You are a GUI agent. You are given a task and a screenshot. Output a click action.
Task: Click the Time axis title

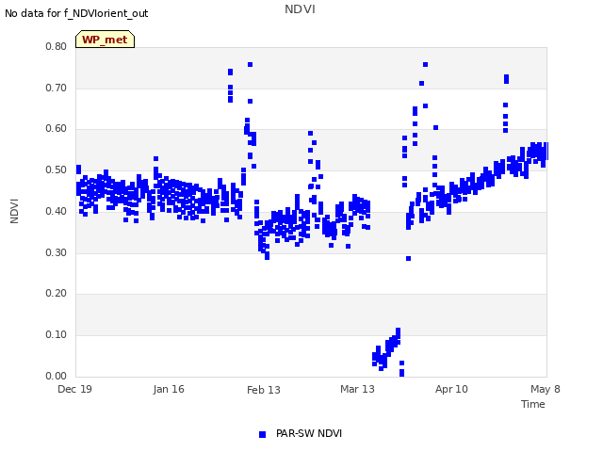coord(532,404)
